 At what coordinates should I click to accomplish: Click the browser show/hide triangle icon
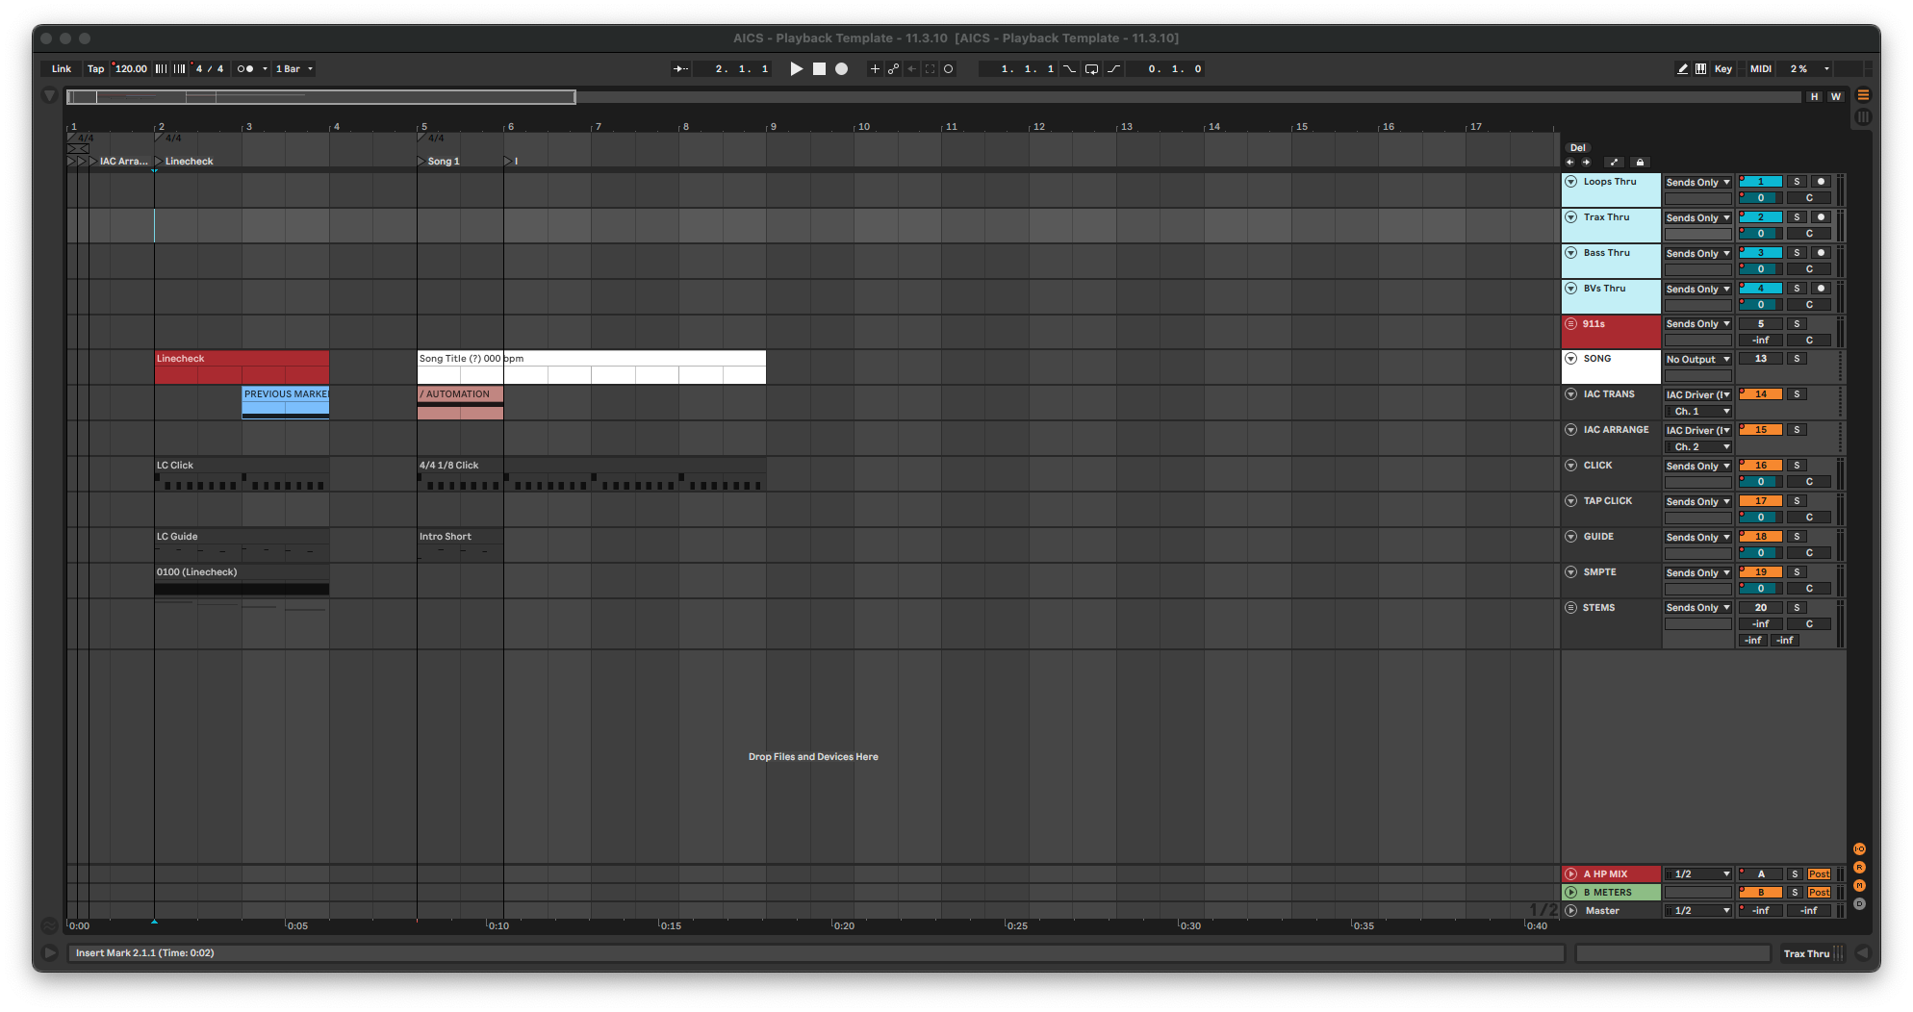[49, 96]
